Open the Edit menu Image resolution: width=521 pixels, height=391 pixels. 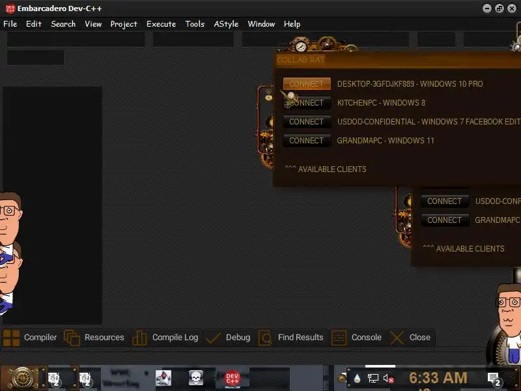click(x=34, y=24)
